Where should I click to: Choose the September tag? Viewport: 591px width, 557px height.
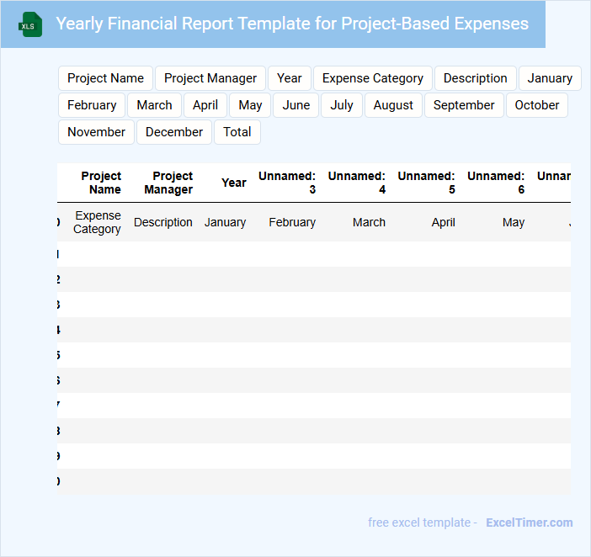[x=464, y=105]
